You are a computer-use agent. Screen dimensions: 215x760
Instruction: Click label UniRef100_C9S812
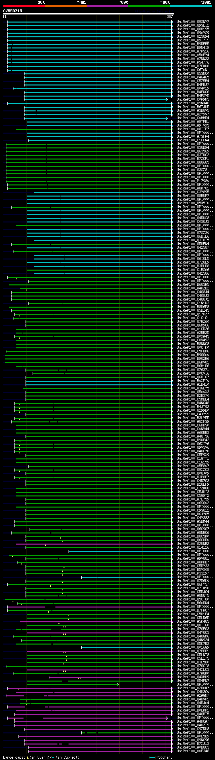193,510
